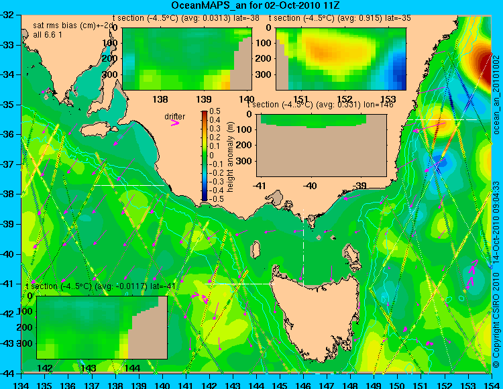The height and width of the screenshot is (389, 503).
Task: Open the lat=-38 temperature section inset
Action: pos(187,59)
